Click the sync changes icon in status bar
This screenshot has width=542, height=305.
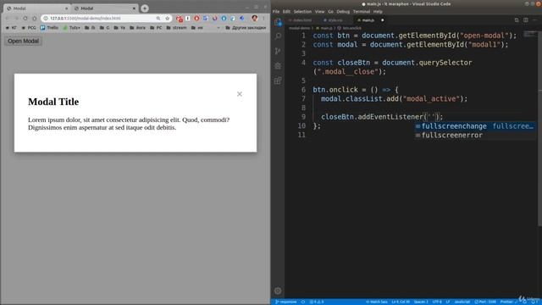(303, 302)
